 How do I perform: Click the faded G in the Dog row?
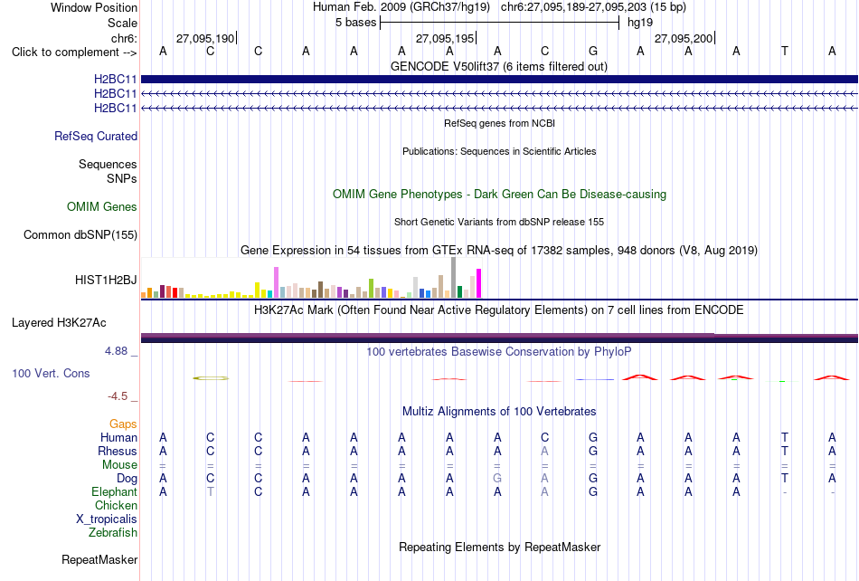[x=497, y=478]
